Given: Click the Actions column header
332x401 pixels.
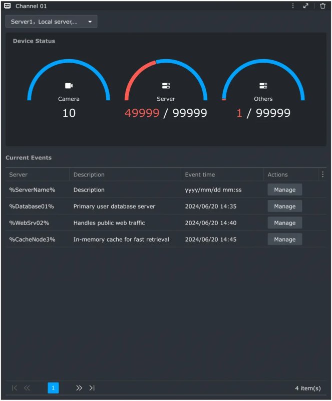Looking at the screenshot, I should click(x=277, y=174).
